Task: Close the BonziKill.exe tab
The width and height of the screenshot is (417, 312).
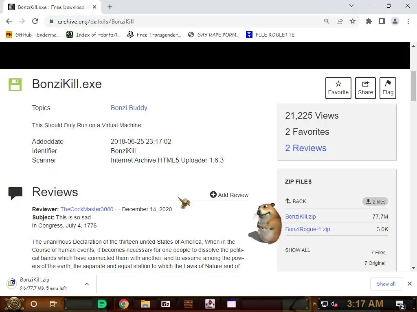Action: [94, 7]
